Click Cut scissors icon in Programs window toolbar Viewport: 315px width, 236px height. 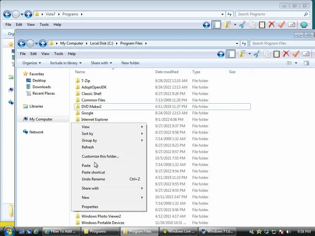click(242, 25)
